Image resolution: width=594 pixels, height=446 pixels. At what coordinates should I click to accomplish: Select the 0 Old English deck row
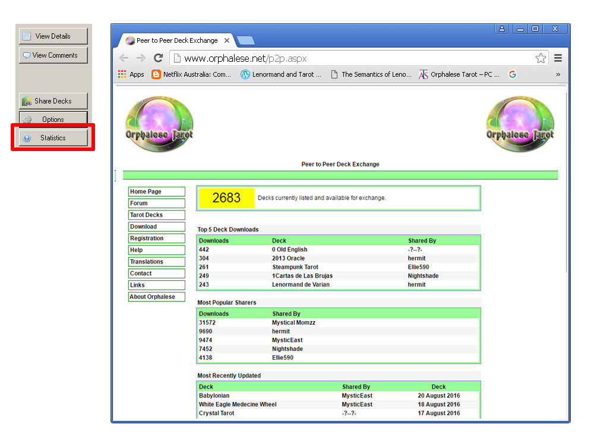(339, 250)
